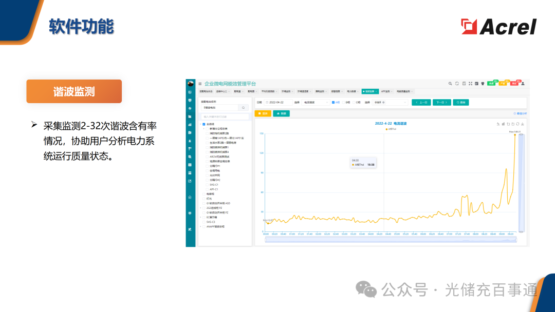
Task: Select the active 谐波监测 tab
Action: (370, 91)
